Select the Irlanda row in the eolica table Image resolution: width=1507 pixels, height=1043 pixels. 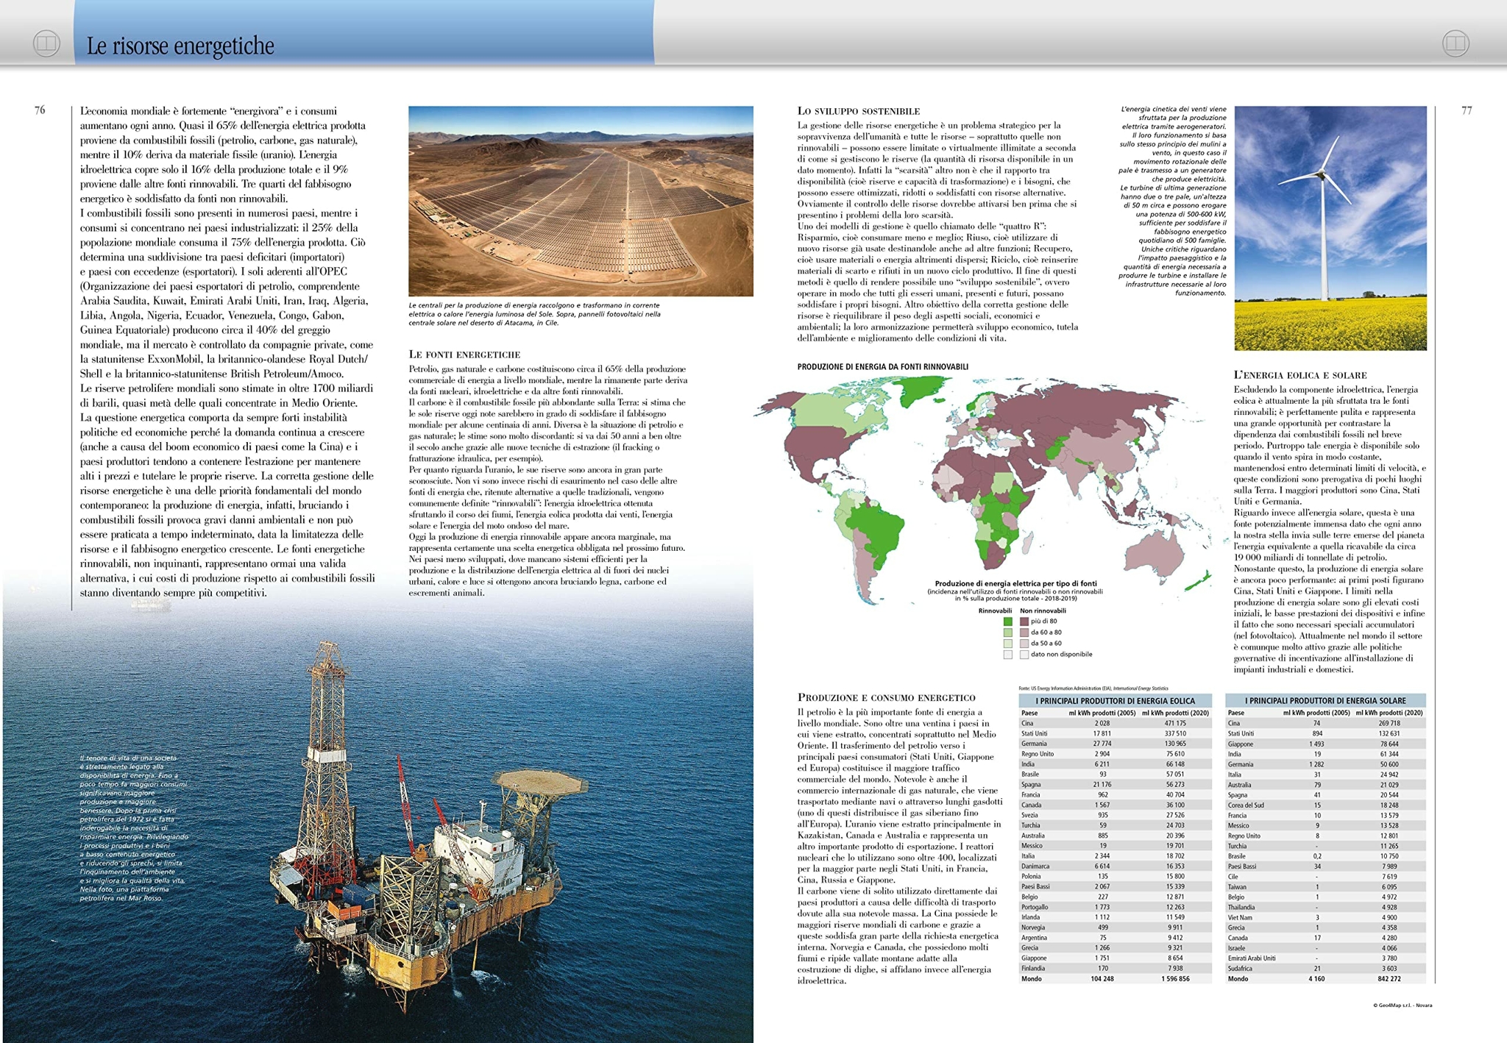pos(1115,917)
